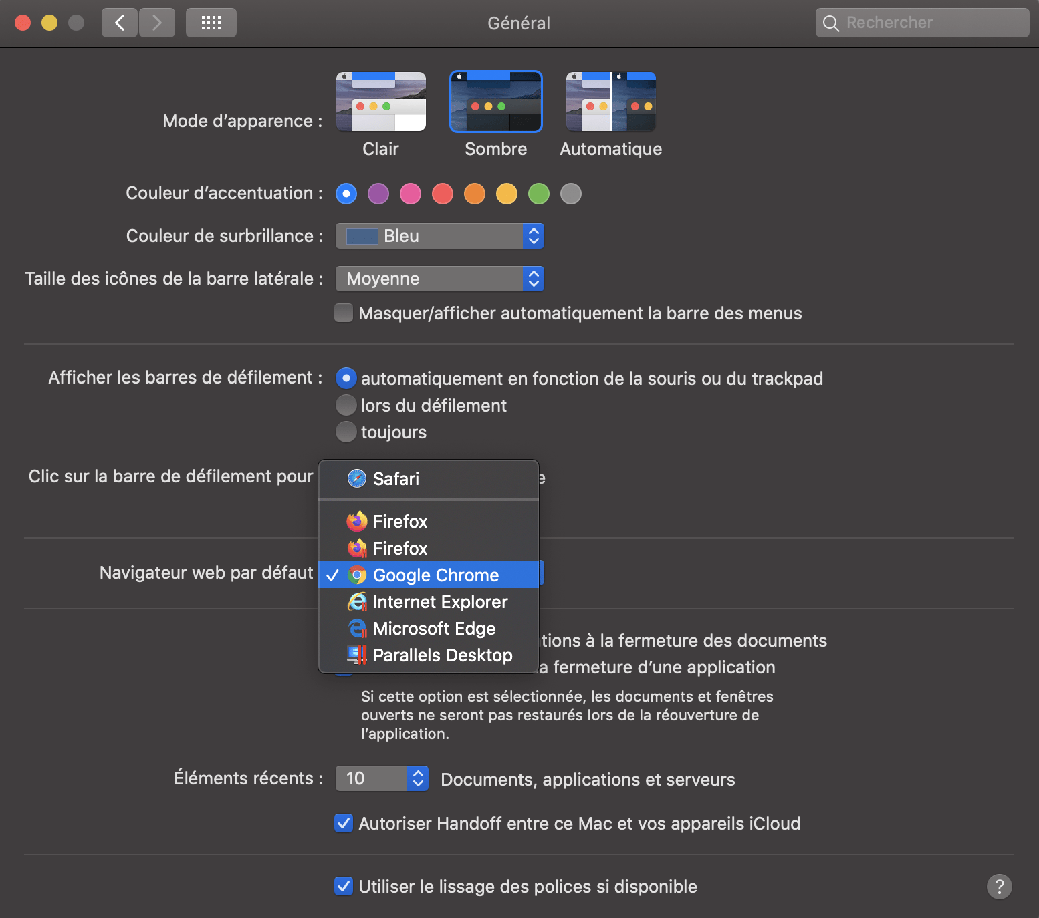Image resolution: width=1039 pixels, height=918 pixels.
Task: Go back with the left chevron button
Action: 120,23
